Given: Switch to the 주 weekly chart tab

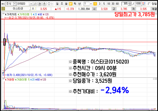Looking at the screenshot, I should (62, 4).
